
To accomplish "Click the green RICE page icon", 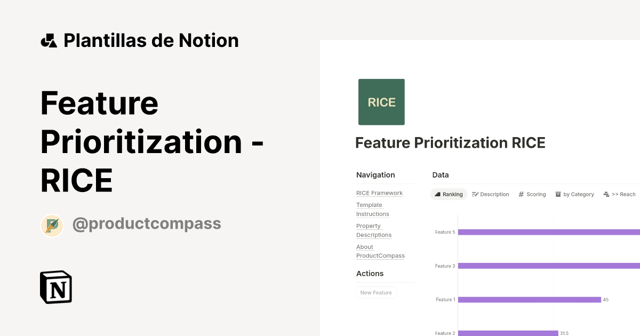I will (381, 101).
